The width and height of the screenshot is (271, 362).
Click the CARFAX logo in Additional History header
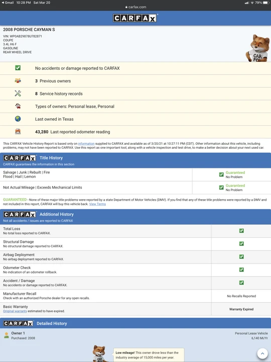(20, 215)
